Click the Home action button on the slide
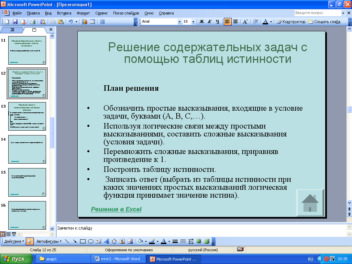The height and width of the screenshot is (264, 352). click(310, 203)
